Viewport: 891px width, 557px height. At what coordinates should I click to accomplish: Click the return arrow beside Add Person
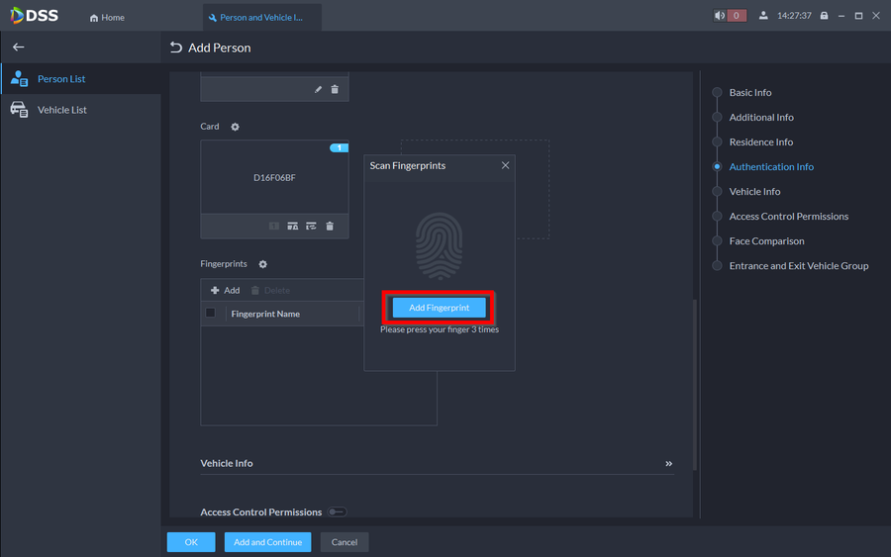(176, 47)
